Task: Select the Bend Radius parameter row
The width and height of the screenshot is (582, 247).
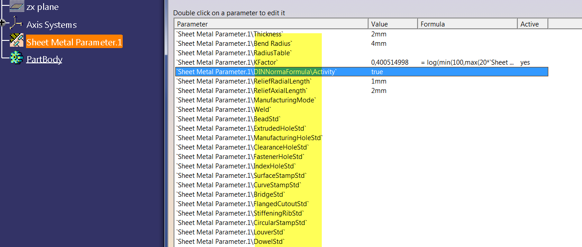Action: coord(361,44)
